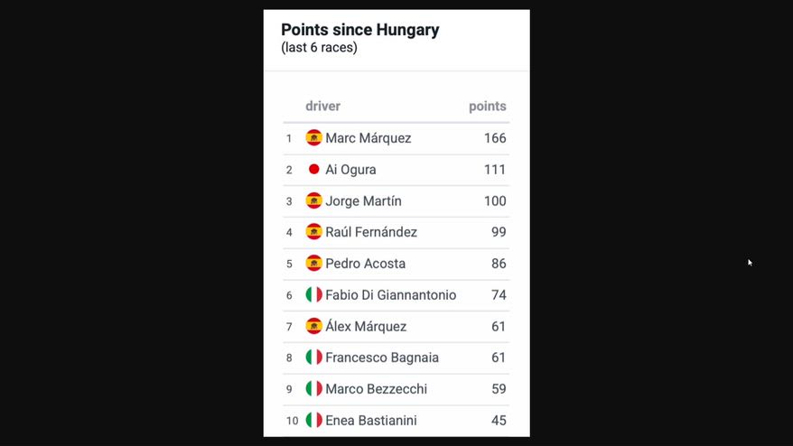Click the Marc Márquez driver name
The image size is (793, 446).
369,138
